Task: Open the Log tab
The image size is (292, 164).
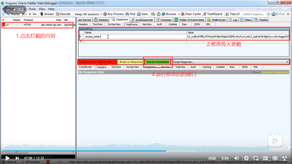Action: coord(233,20)
